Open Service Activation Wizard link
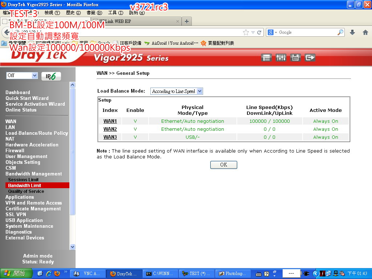Screen dimensions: 372x279 [x=35, y=104]
